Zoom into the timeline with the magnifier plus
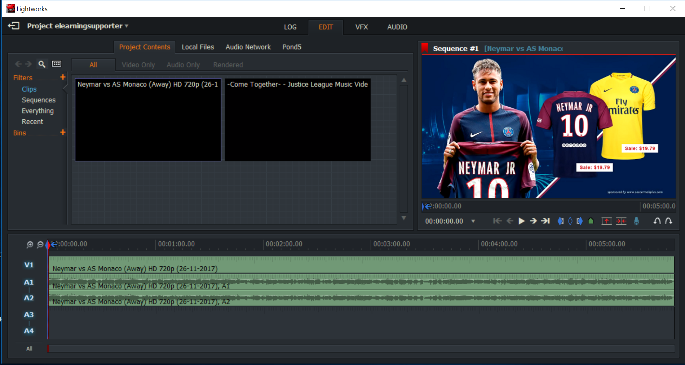Viewport: 685px width, 365px height. point(30,244)
